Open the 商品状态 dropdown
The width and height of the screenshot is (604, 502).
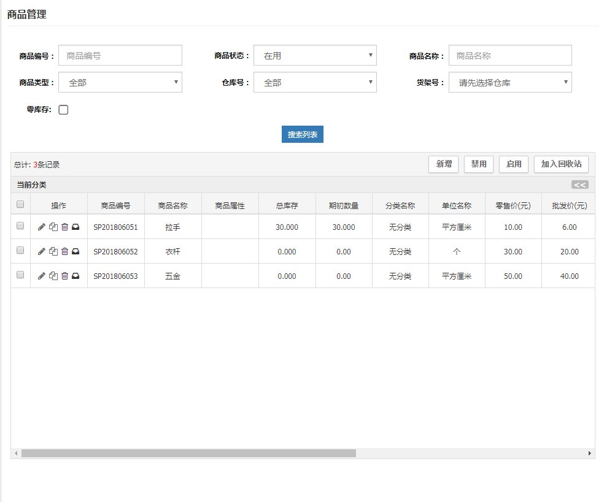[x=315, y=56]
